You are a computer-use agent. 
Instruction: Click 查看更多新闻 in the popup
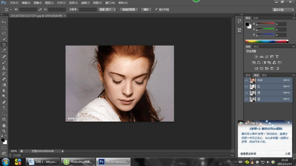(x=248, y=154)
